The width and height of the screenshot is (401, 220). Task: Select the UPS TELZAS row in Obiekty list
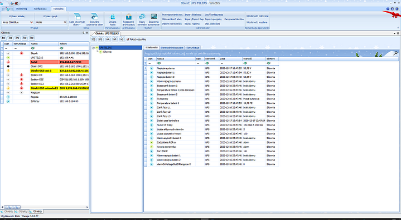pyautogui.click(x=45, y=58)
